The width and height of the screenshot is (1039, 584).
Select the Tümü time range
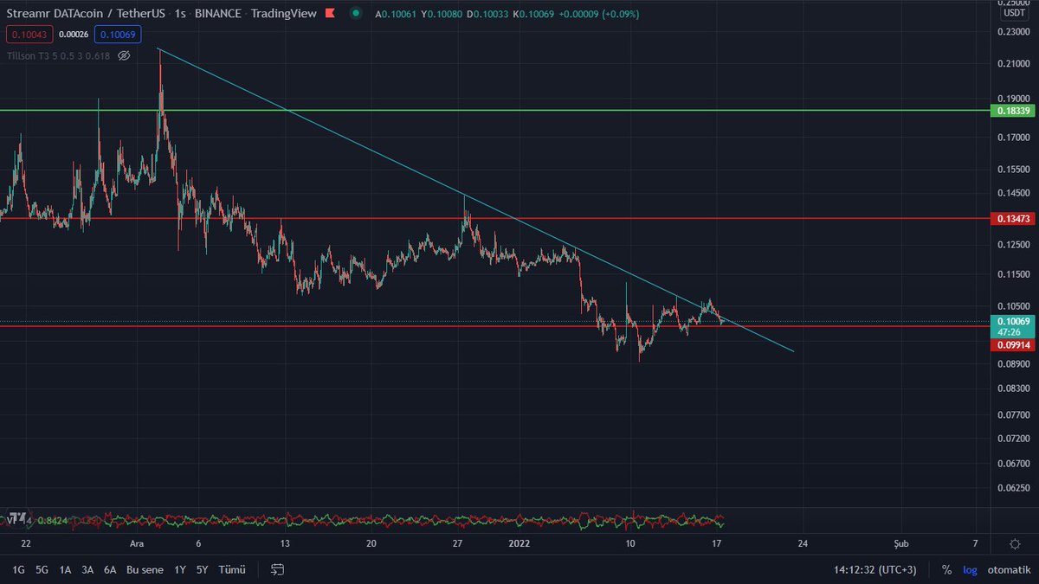(x=232, y=569)
